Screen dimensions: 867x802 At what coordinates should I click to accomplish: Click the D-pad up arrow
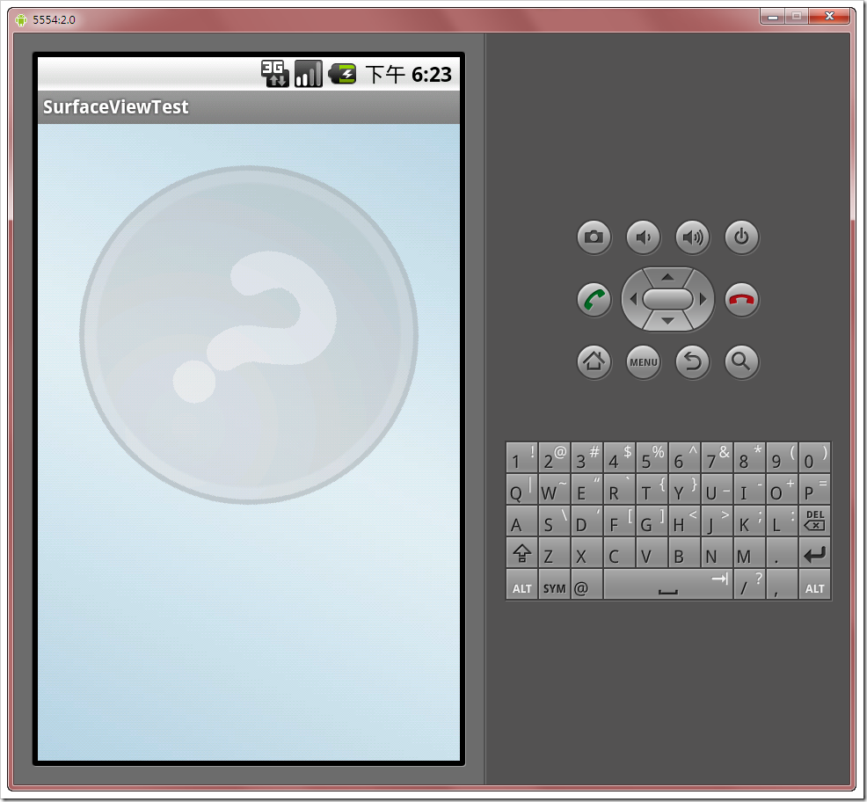coord(668,276)
